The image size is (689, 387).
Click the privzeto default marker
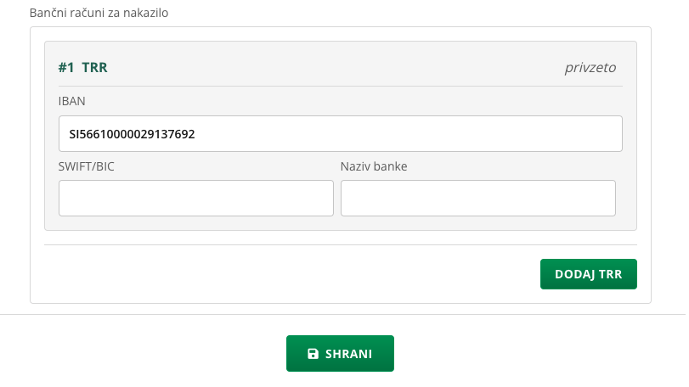point(590,68)
